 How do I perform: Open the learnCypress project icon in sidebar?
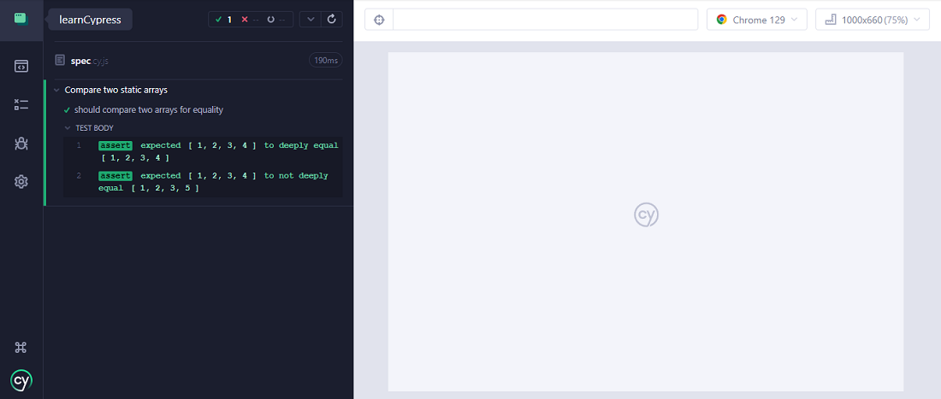(x=21, y=19)
